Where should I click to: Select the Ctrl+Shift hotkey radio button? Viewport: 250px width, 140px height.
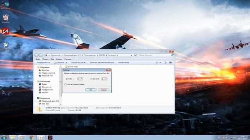tap(91, 79)
